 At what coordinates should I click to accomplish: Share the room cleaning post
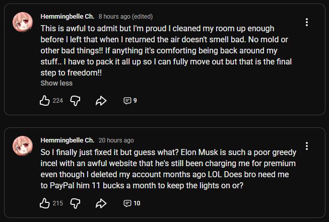pos(101,100)
